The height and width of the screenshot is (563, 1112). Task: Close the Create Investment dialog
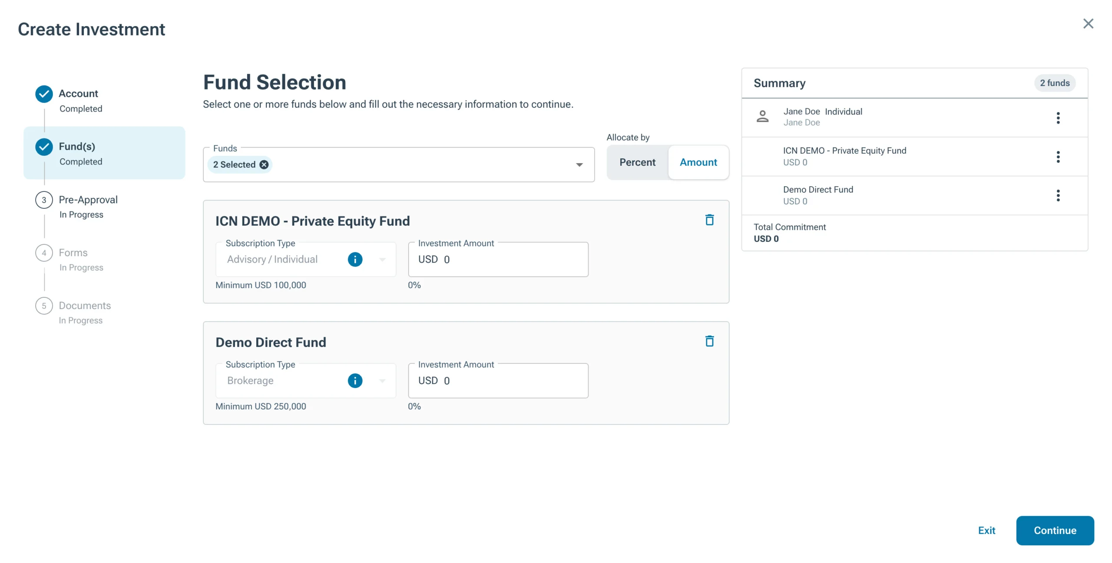click(x=1088, y=23)
